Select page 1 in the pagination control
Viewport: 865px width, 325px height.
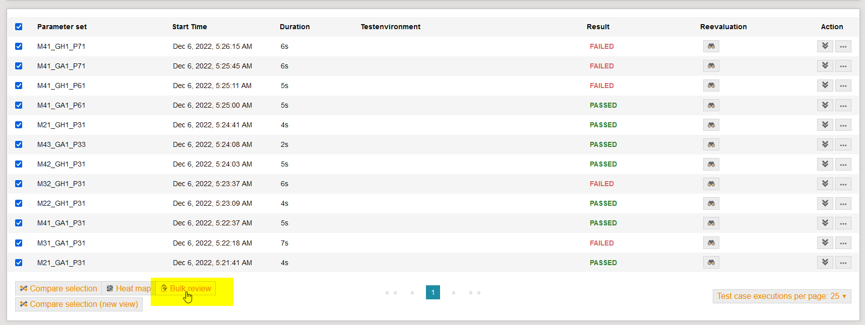pos(432,292)
